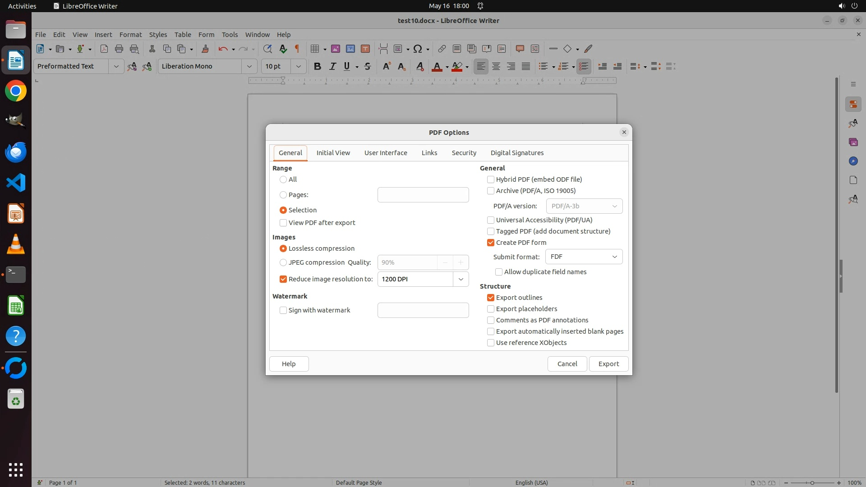
Task: Enable Hybrid PDF (embed ODF file) checkbox
Action: (491, 179)
